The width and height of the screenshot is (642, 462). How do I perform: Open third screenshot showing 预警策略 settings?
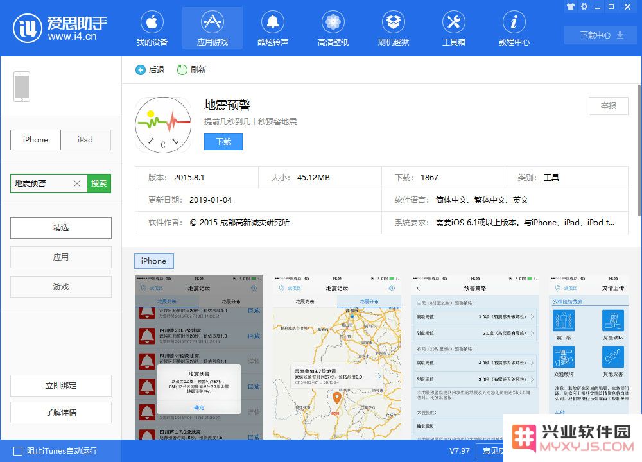coord(475,357)
